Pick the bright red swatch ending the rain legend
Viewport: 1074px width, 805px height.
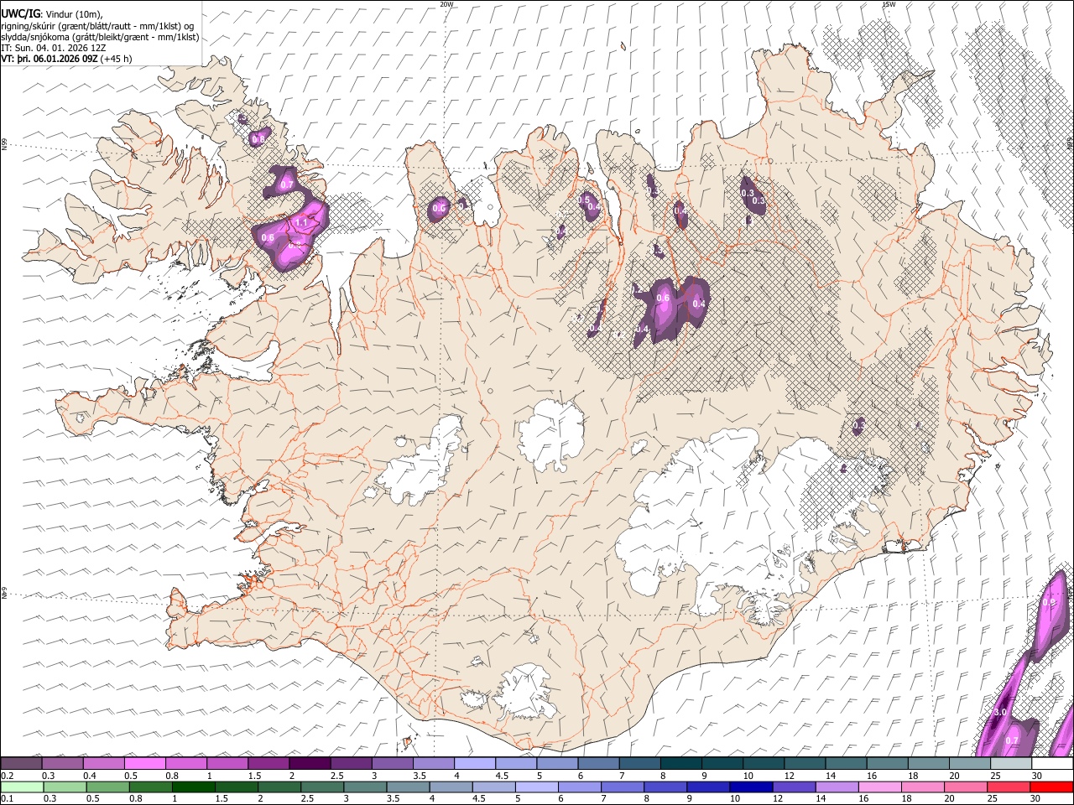[1052, 787]
